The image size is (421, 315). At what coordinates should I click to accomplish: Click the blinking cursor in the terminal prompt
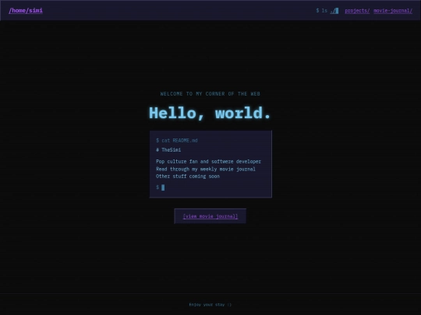coord(163,187)
